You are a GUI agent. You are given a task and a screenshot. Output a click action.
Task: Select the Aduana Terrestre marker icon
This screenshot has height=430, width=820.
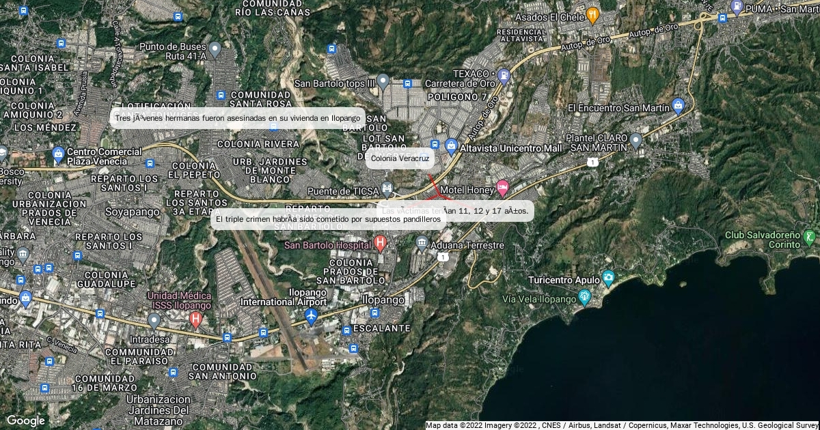point(422,242)
